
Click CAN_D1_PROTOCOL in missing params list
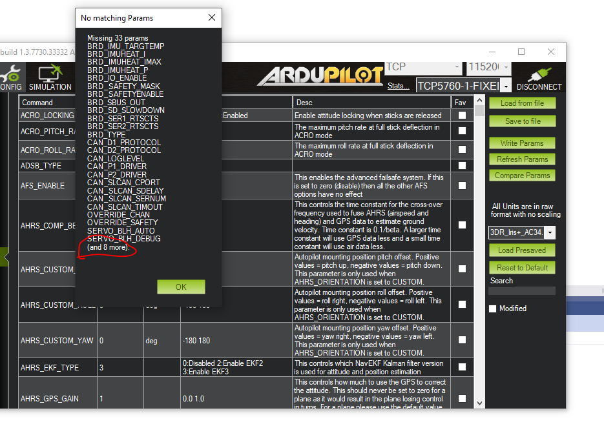(124, 143)
